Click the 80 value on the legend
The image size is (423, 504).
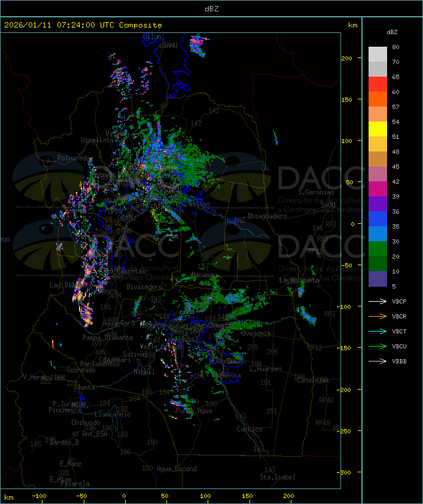click(395, 47)
